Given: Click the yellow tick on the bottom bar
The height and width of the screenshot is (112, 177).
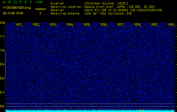Looking at the screenshot, I should point(140,111).
